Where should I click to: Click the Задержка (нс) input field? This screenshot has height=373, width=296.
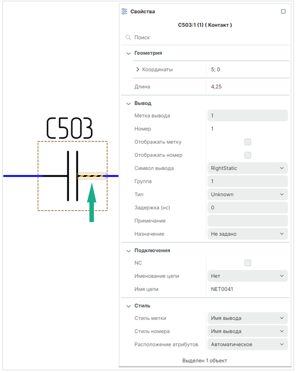pyautogui.click(x=247, y=207)
